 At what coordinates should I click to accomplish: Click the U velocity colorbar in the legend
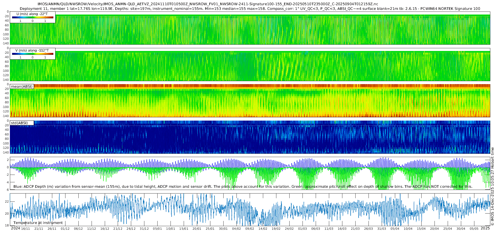(33, 17)
